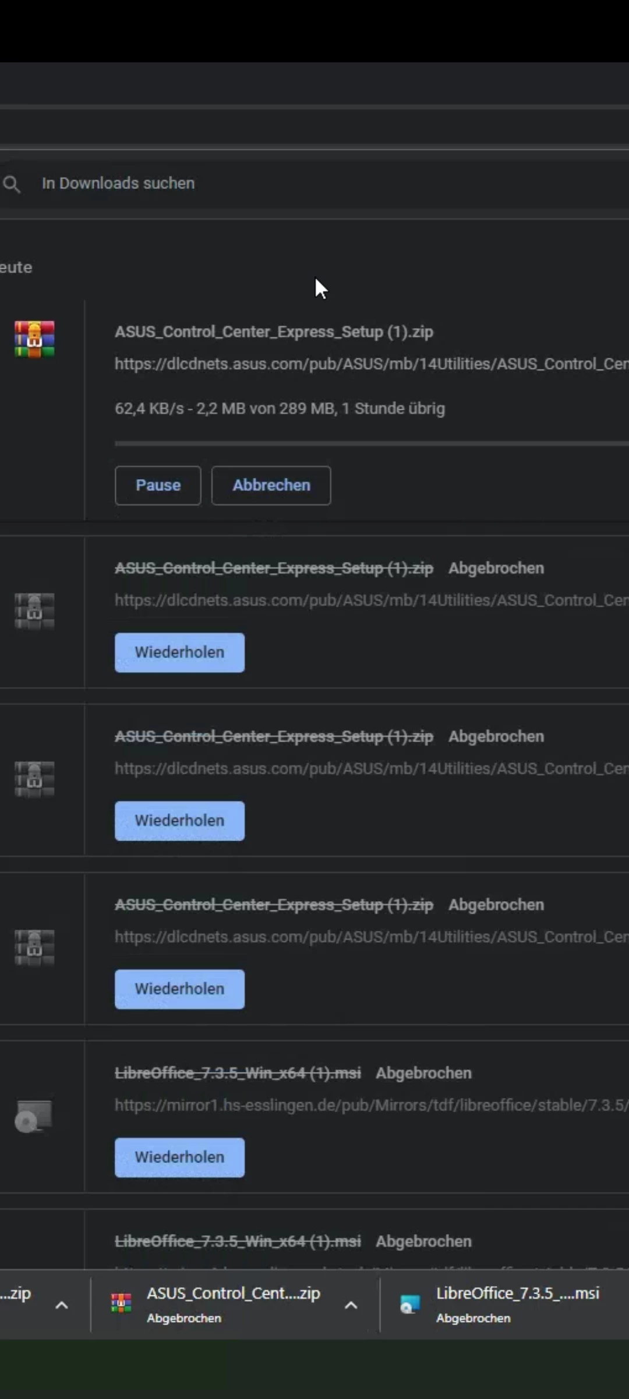Open the source URL of the downloading ASUS zip
Image resolution: width=629 pixels, height=1399 pixels.
click(x=372, y=364)
